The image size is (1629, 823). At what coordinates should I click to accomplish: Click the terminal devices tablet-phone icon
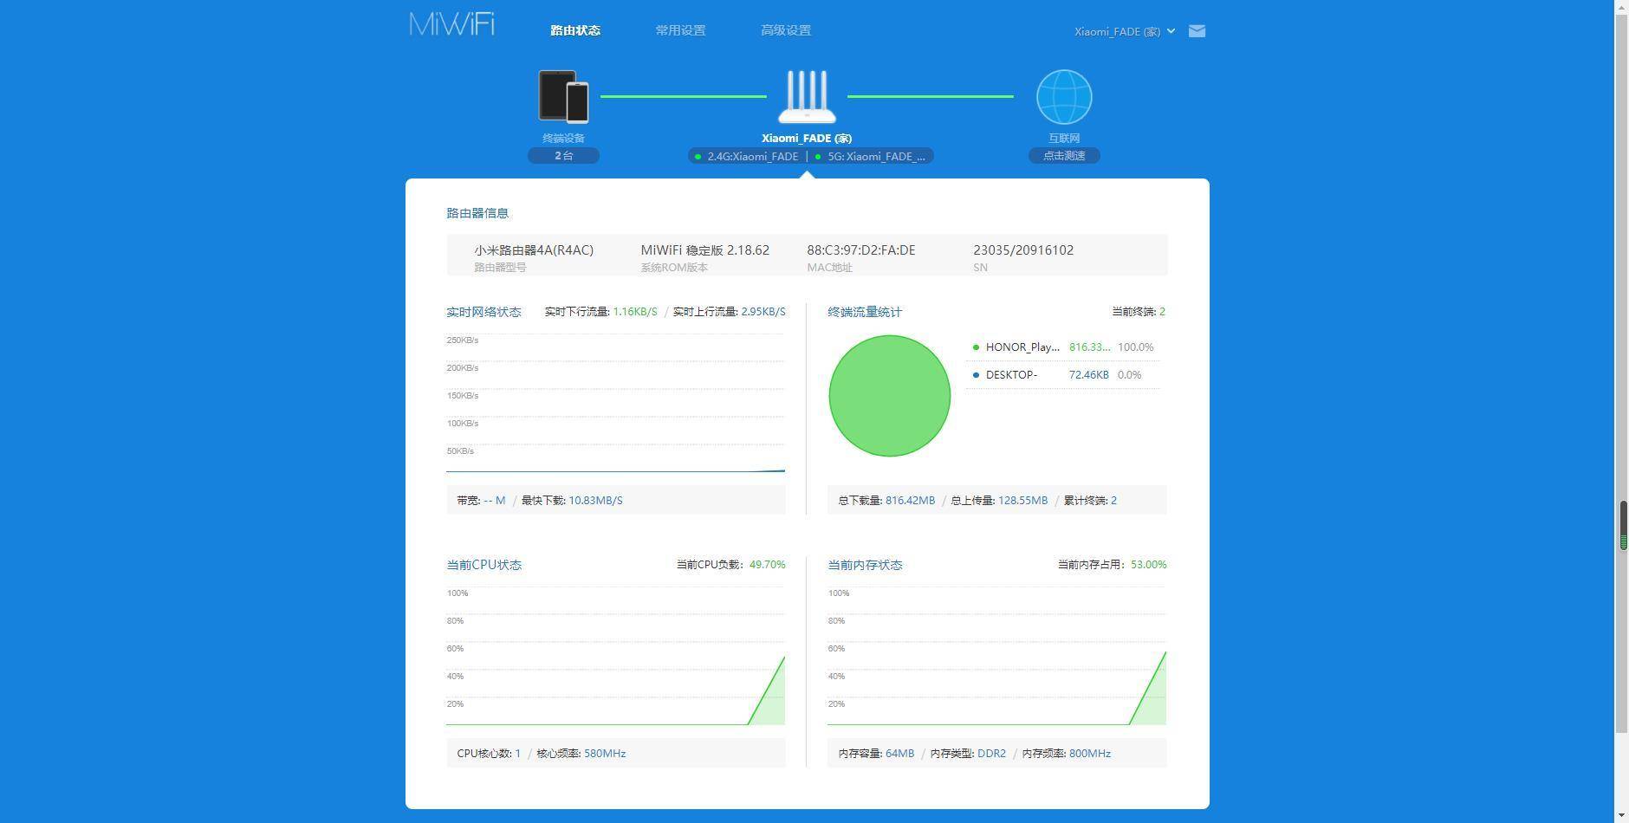click(563, 96)
